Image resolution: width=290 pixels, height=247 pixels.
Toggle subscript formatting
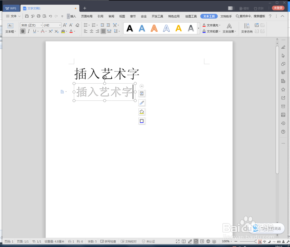click(57, 31)
